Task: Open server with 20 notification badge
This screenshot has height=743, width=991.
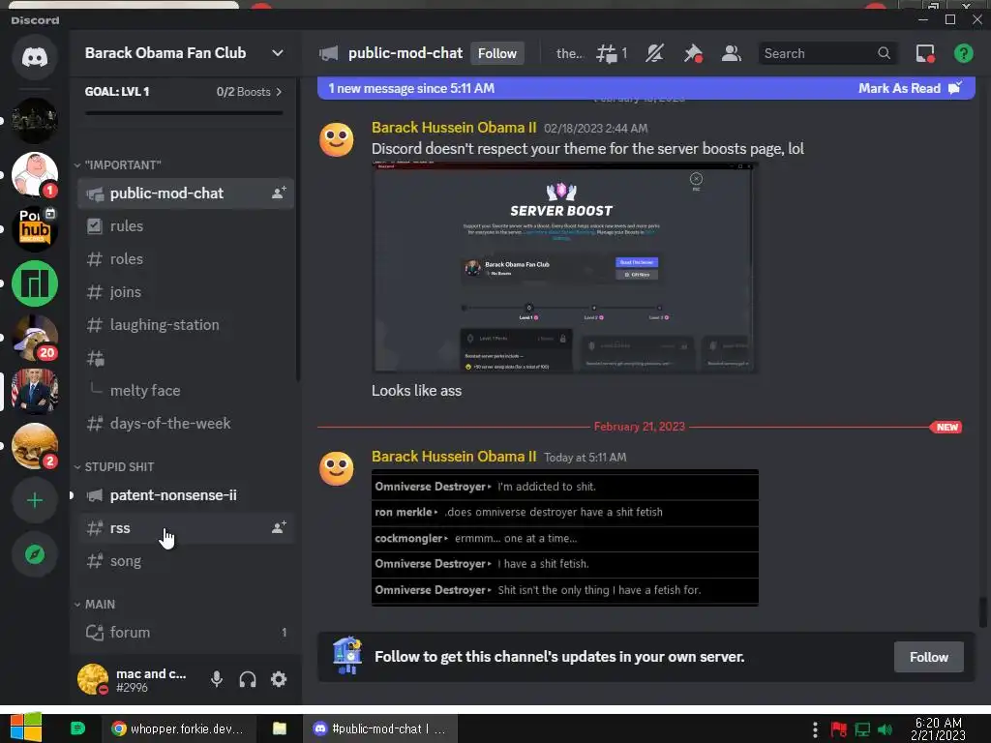Action: pos(35,338)
